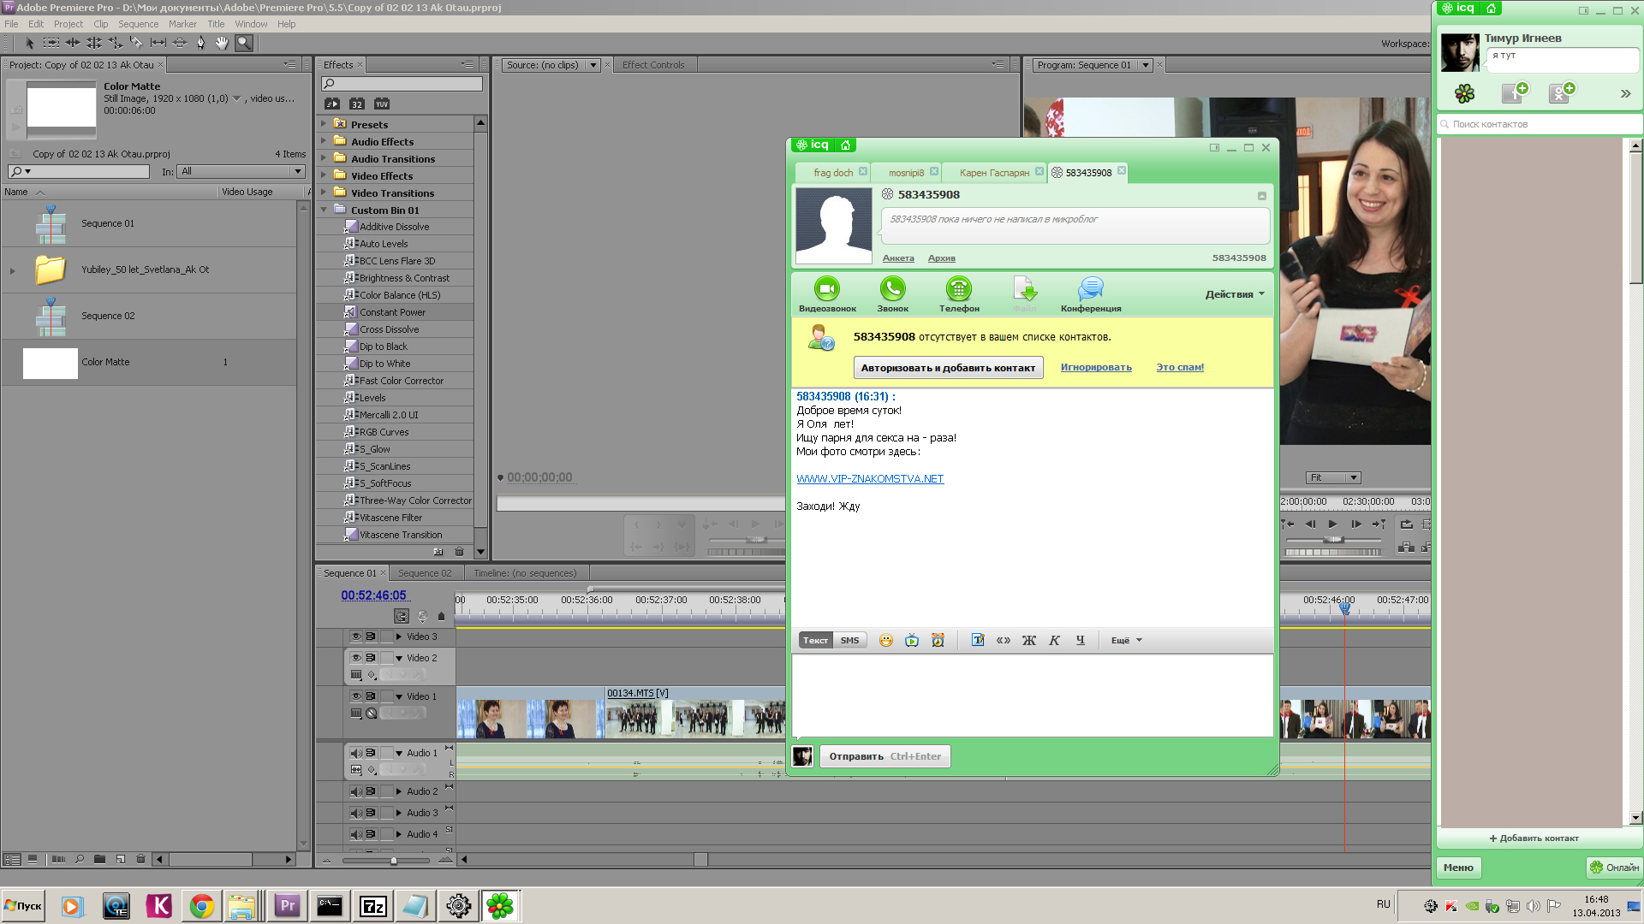1644x924 pixels.
Task: Mute the Audio 1 track speaker
Action: (356, 753)
